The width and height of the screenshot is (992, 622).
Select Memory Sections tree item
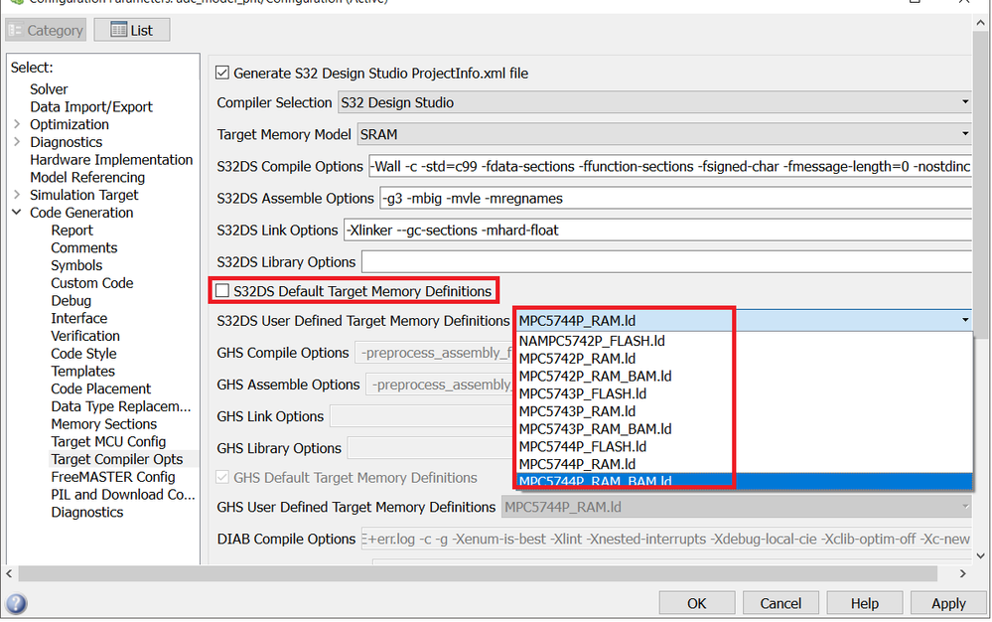pos(103,424)
